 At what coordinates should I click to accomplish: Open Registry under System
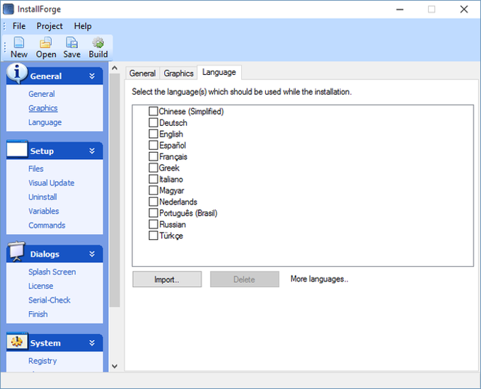tap(42, 361)
